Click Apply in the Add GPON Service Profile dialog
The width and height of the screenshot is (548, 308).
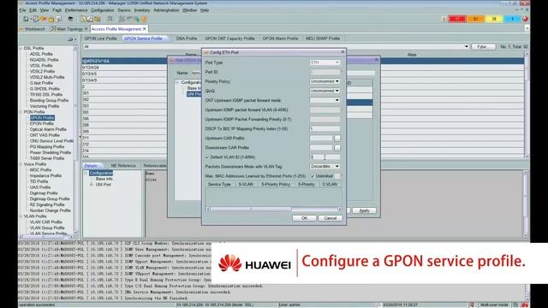[x=364, y=210]
